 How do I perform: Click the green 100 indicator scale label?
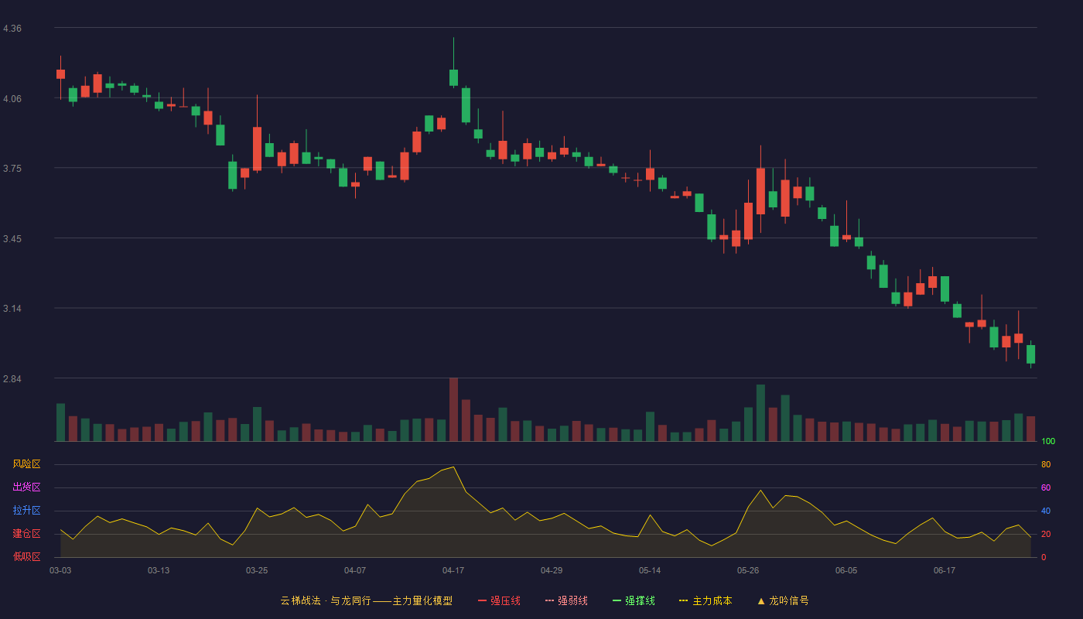click(1048, 442)
